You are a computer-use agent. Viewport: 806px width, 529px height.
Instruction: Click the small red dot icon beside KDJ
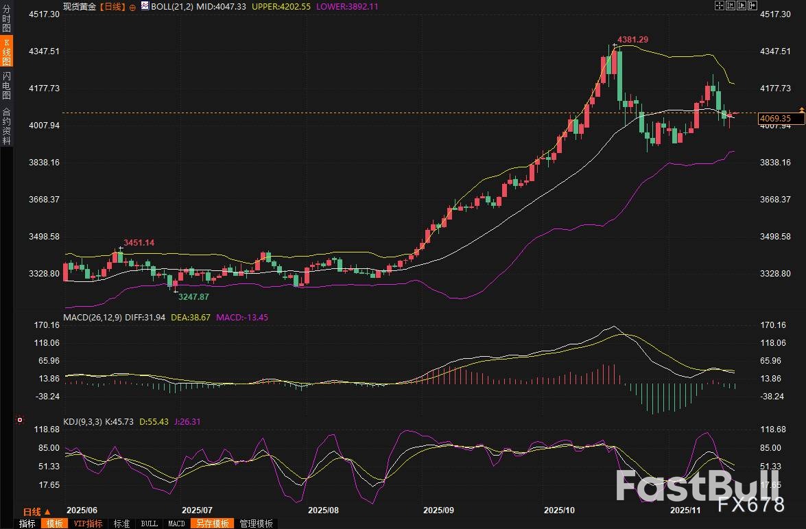[x=19, y=420]
